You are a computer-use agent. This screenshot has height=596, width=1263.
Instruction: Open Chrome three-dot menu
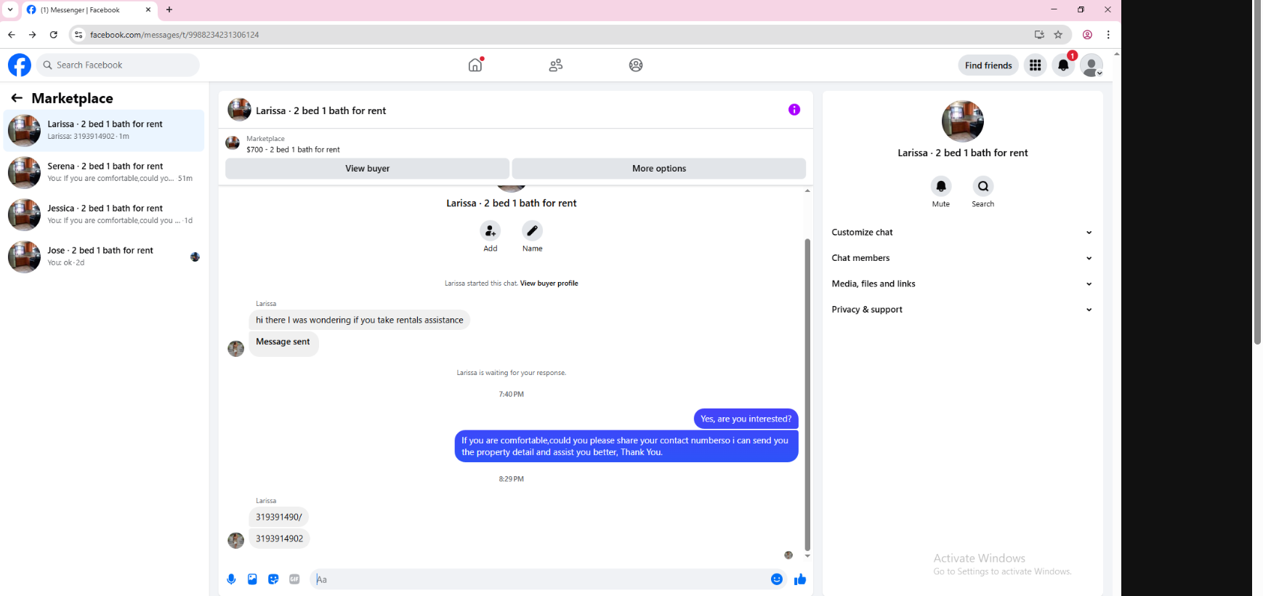(x=1108, y=34)
